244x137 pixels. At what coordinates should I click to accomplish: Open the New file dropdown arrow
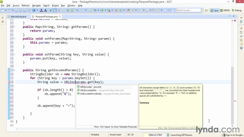(6, 10)
